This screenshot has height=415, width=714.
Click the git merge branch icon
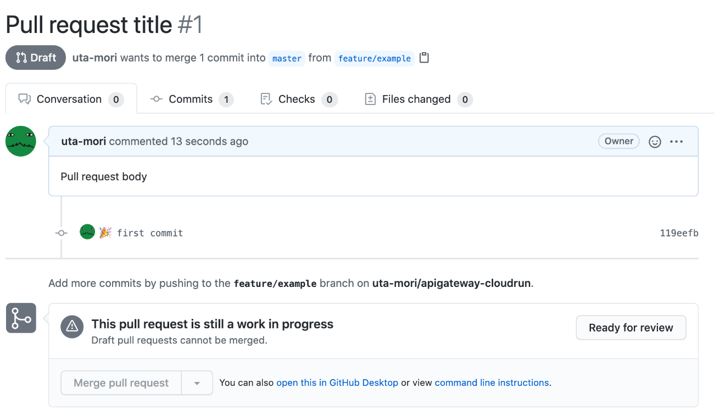21,318
